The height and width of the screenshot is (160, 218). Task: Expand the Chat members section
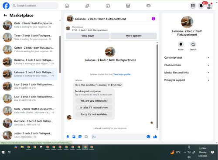(187, 65)
